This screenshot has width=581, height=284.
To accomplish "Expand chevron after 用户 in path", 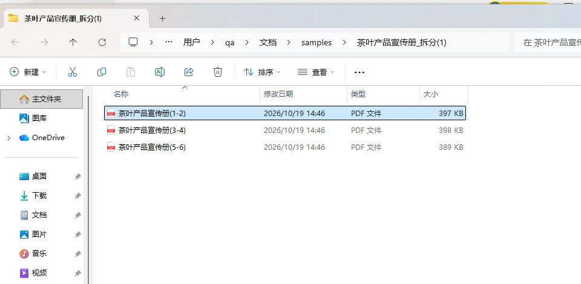I will [212, 42].
